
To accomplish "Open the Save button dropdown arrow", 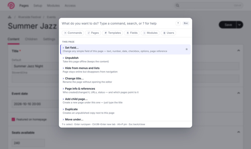I will tap(239, 25).
